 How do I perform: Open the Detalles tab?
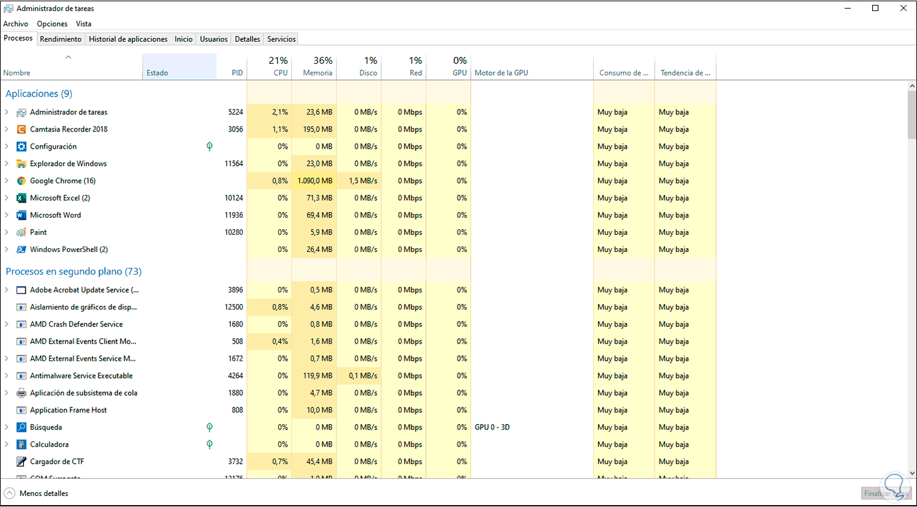pos(248,39)
